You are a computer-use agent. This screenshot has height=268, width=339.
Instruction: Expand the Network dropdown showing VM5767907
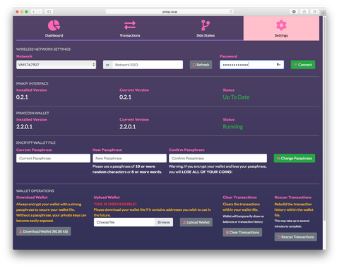[56, 65]
